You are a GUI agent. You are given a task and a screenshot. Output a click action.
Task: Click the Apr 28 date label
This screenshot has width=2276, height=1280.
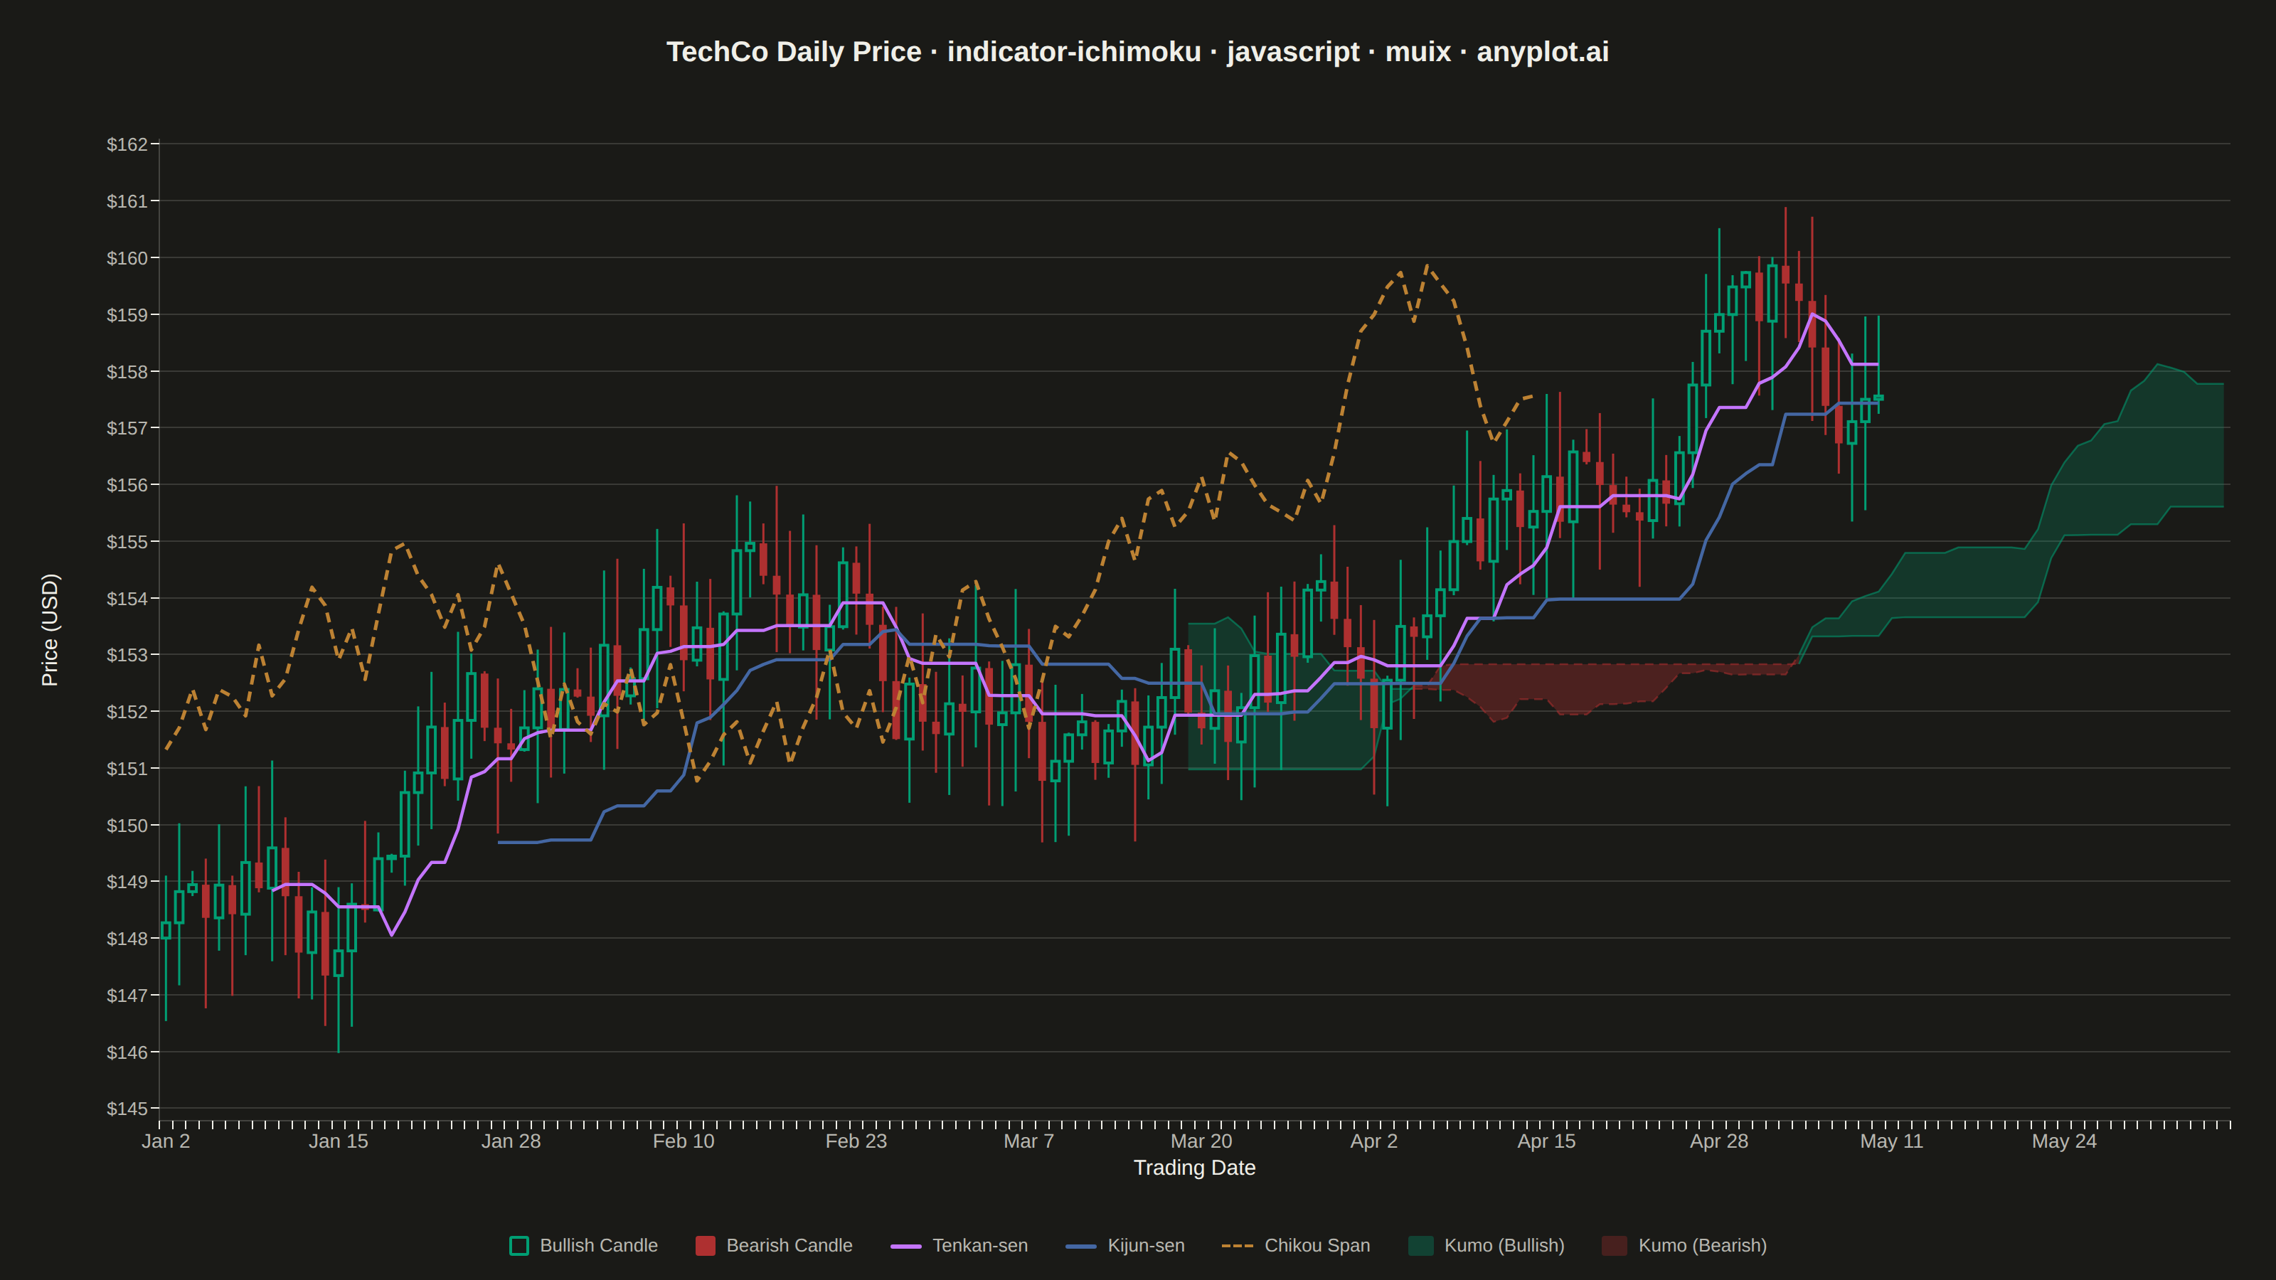pos(1719,1141)
